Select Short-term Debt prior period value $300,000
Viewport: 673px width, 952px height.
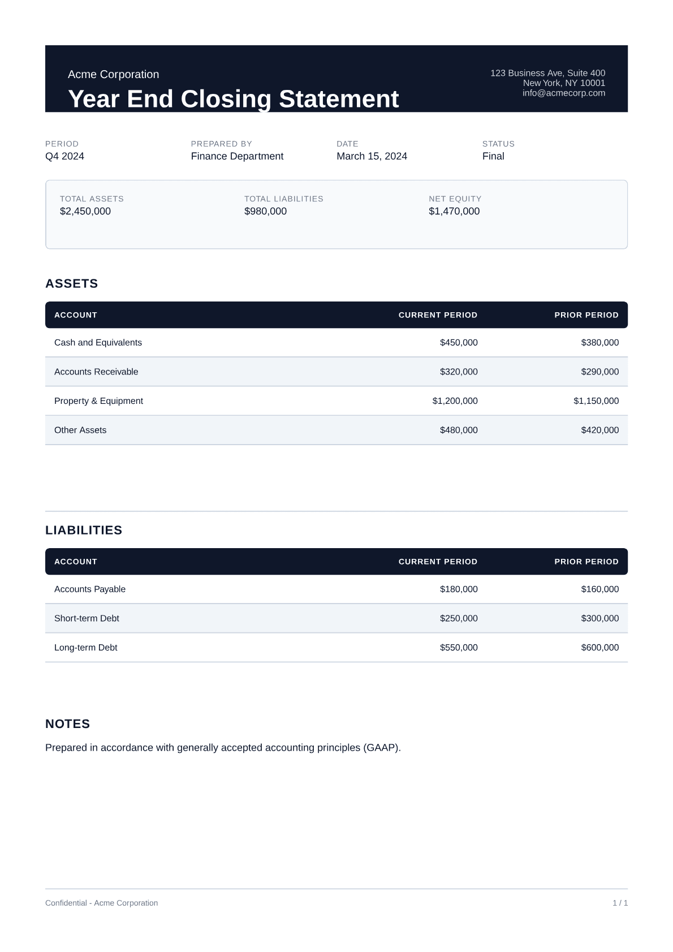[599, 619]
